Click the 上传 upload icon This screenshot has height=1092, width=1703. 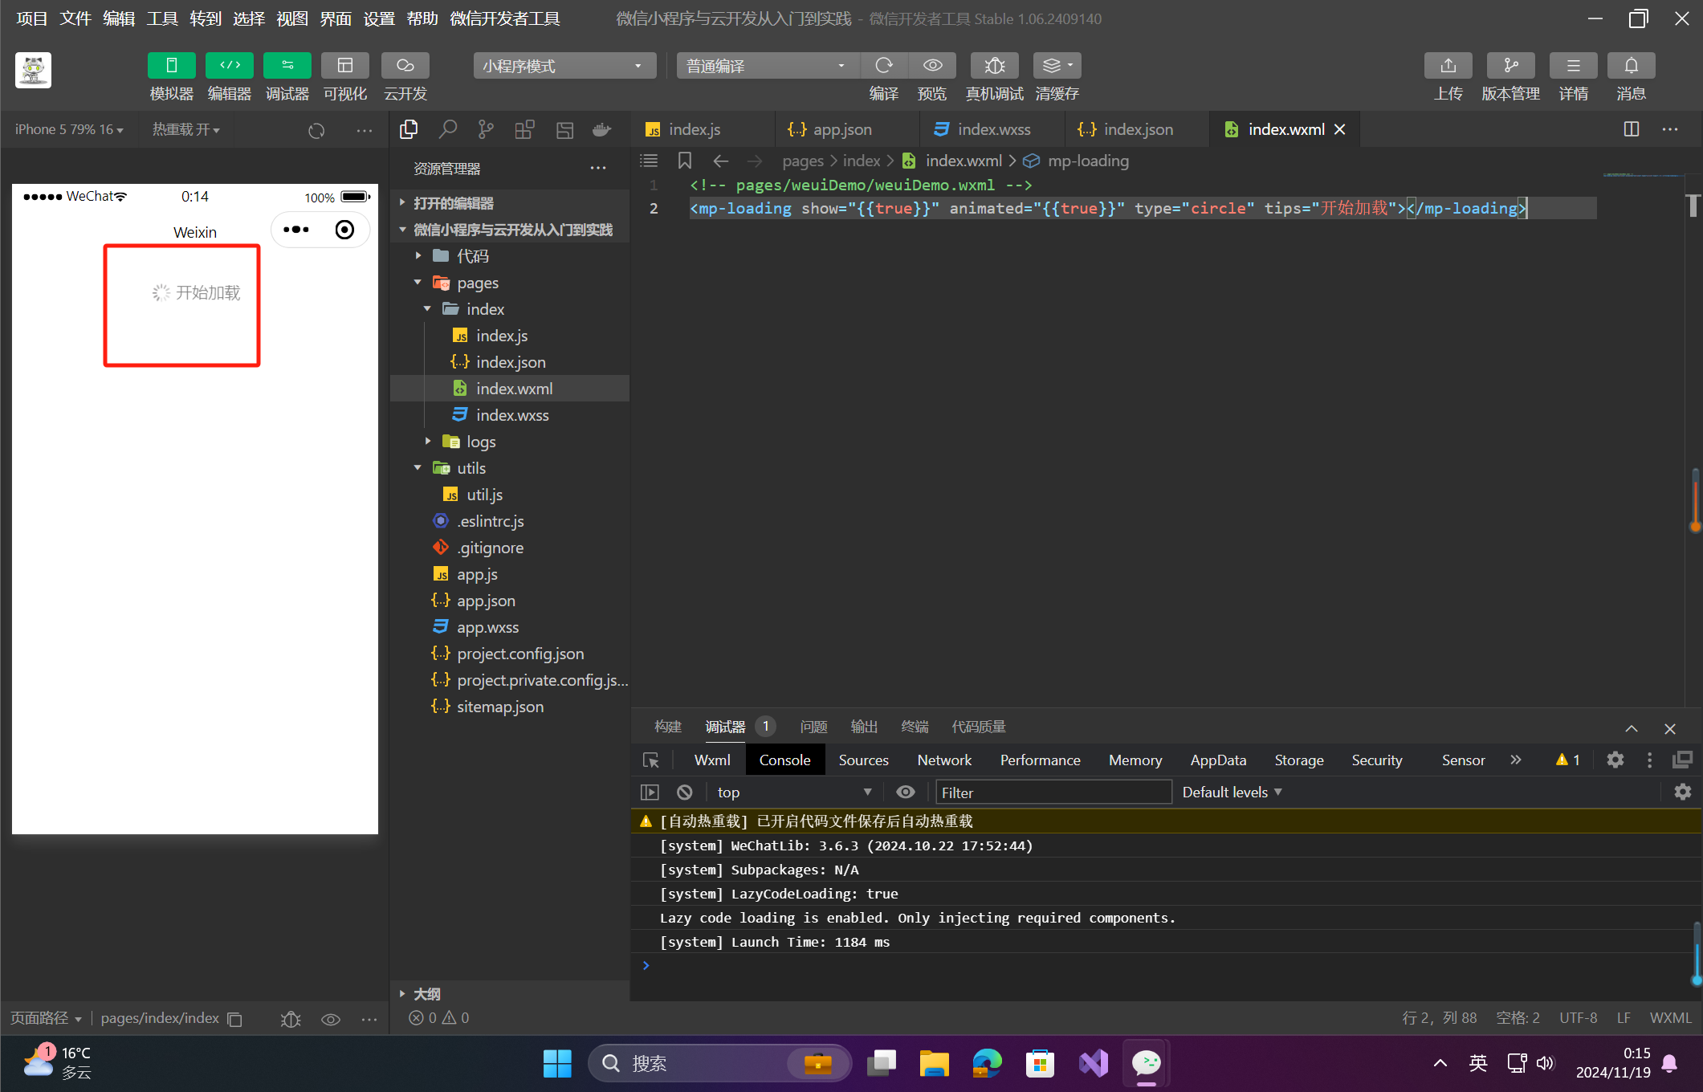click(1448, 66)
